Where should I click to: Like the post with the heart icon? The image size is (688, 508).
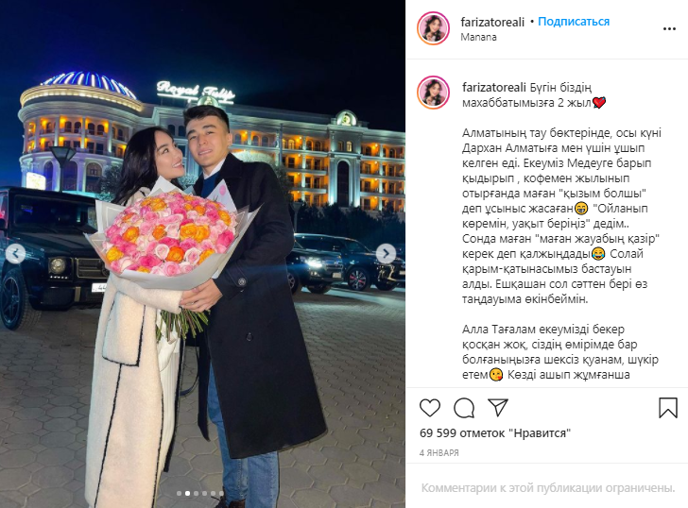point(430,408)
